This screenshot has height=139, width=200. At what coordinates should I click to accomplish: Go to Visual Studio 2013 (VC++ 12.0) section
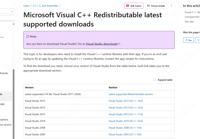126,108
